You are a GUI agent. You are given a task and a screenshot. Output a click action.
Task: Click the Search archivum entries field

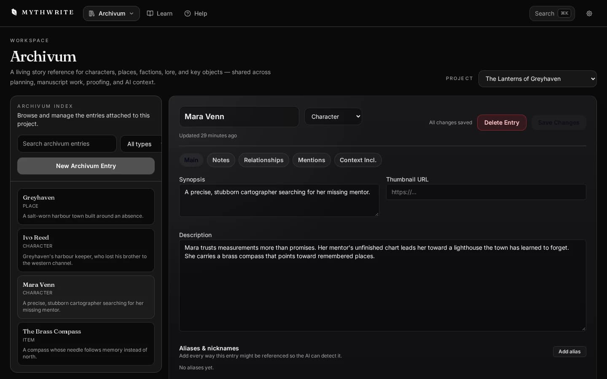67,144
